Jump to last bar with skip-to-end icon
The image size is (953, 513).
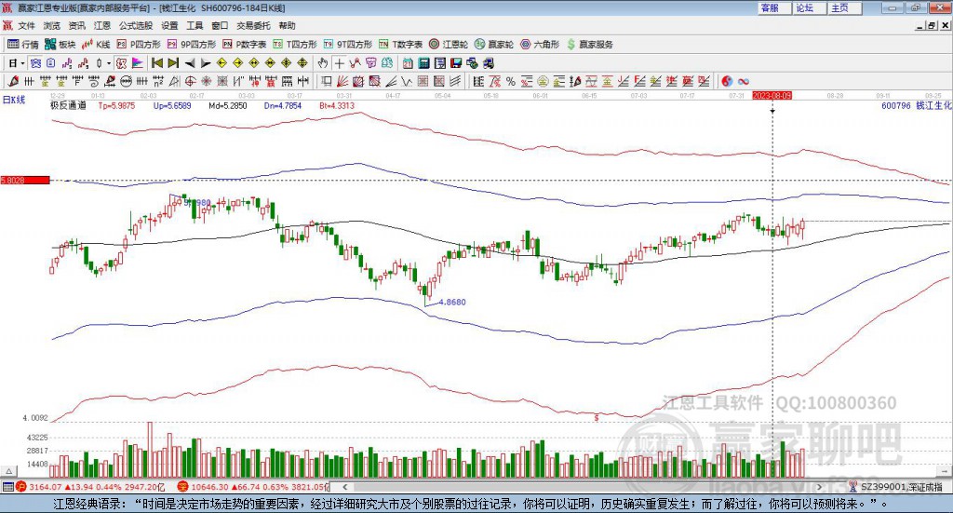[x=173, y=63]
